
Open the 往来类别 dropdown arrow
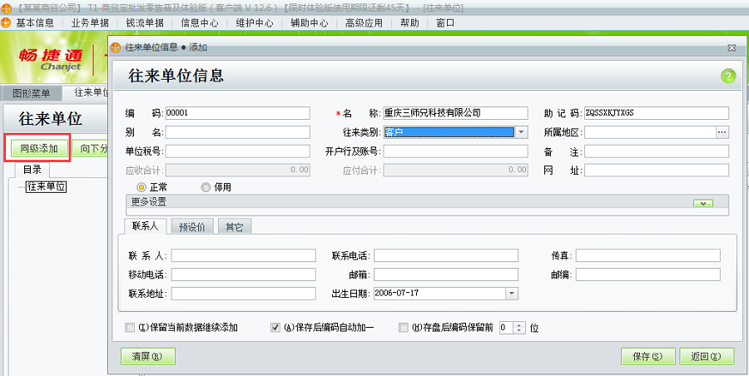tap(521, 132)
